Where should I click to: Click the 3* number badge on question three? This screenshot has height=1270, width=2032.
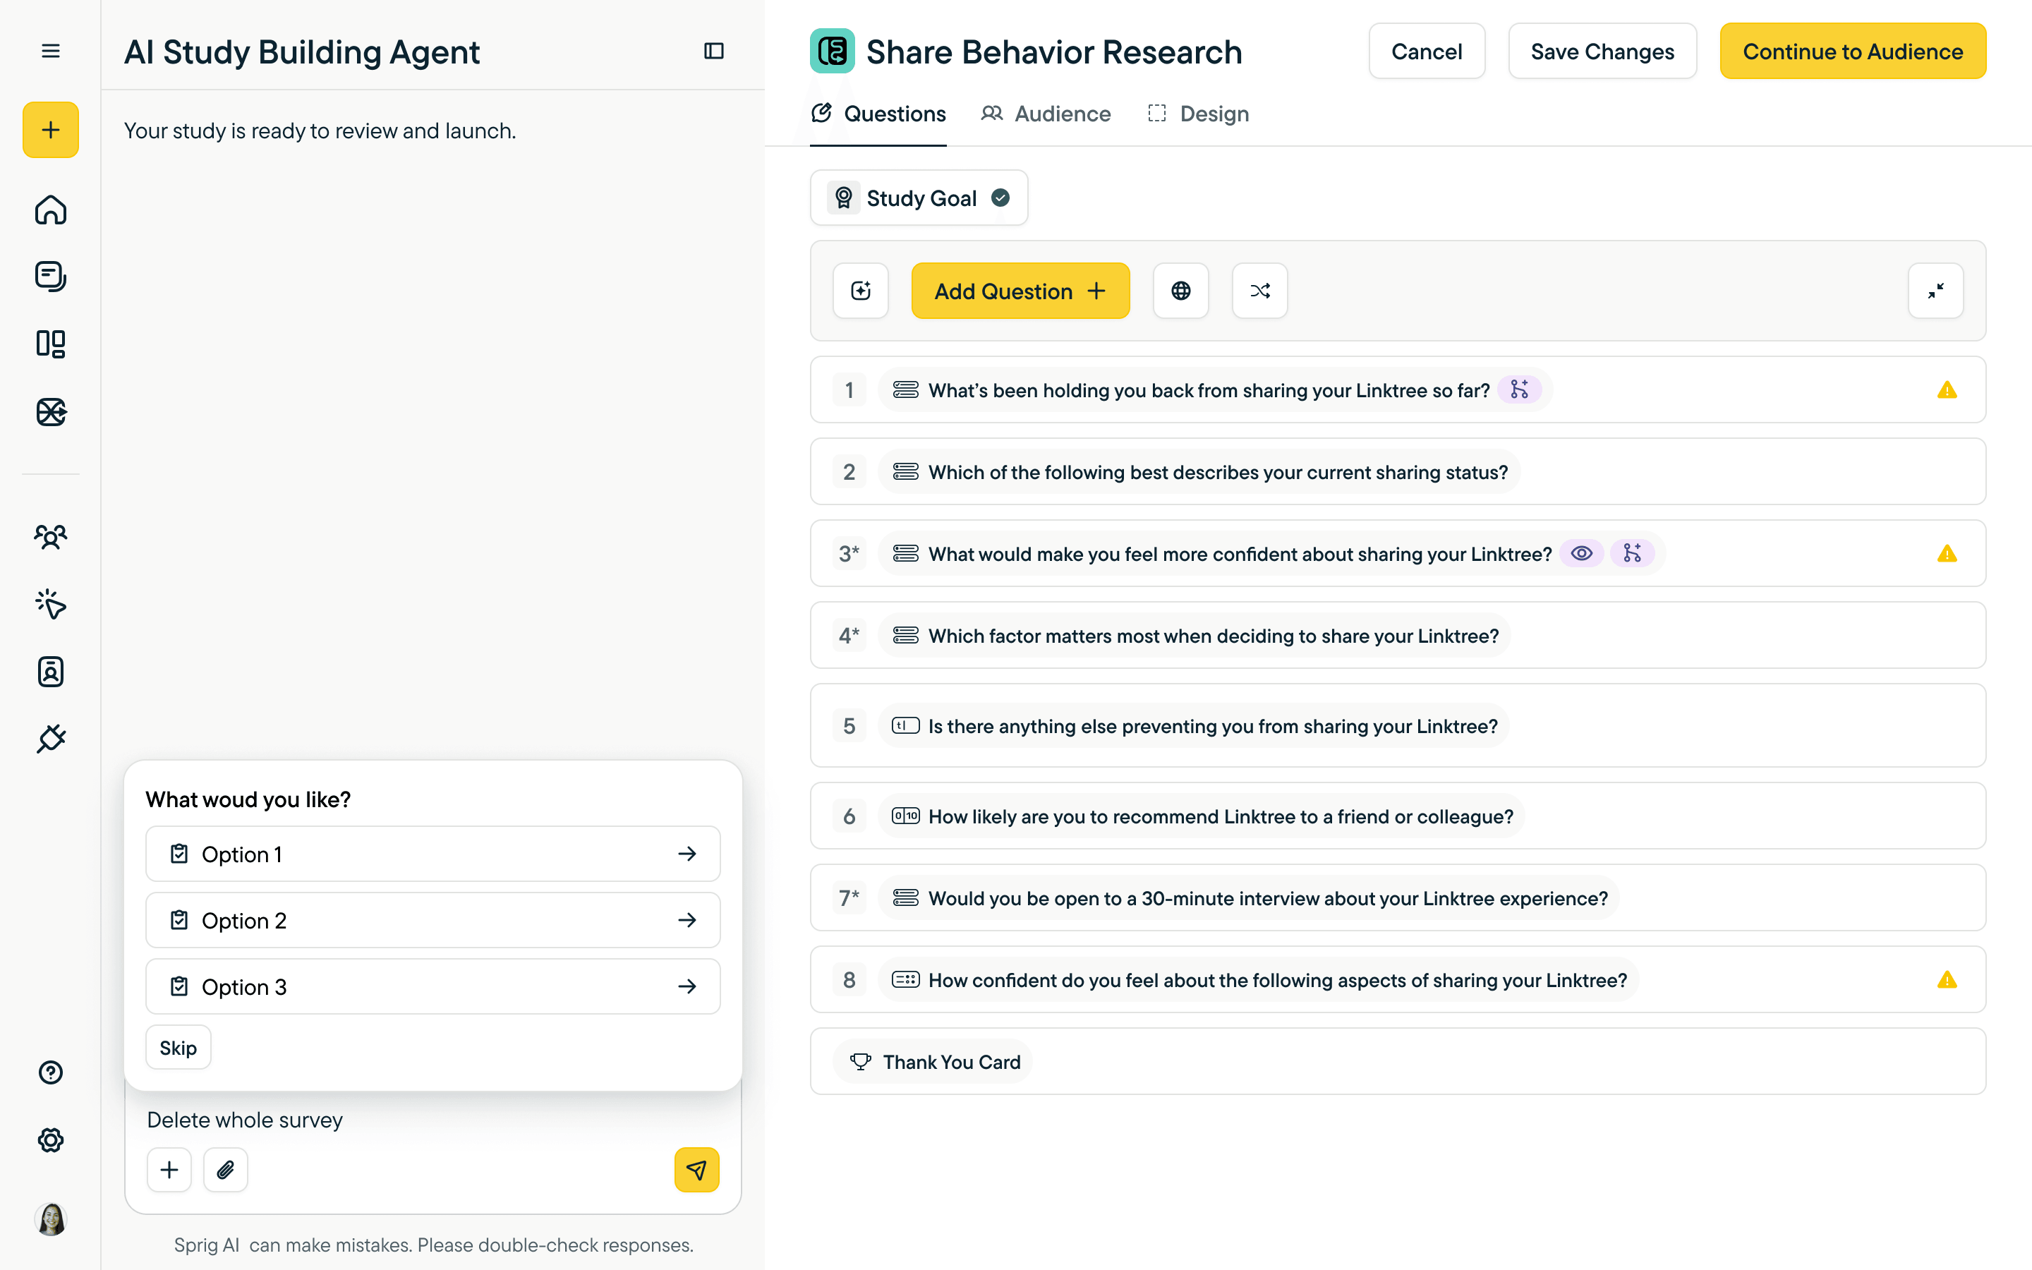pos(849,554)
